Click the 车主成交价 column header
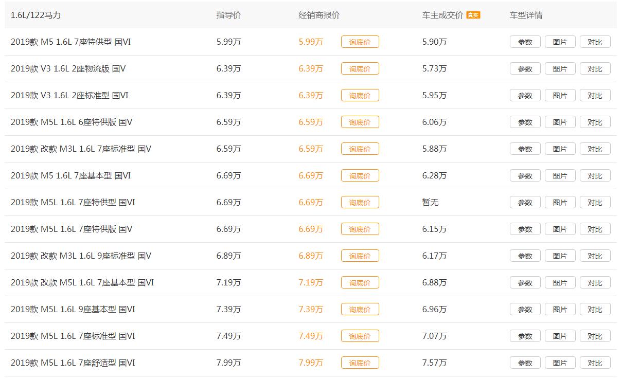Image resolution: width=621 pixels, height=379 pixels. coord(442,15)
